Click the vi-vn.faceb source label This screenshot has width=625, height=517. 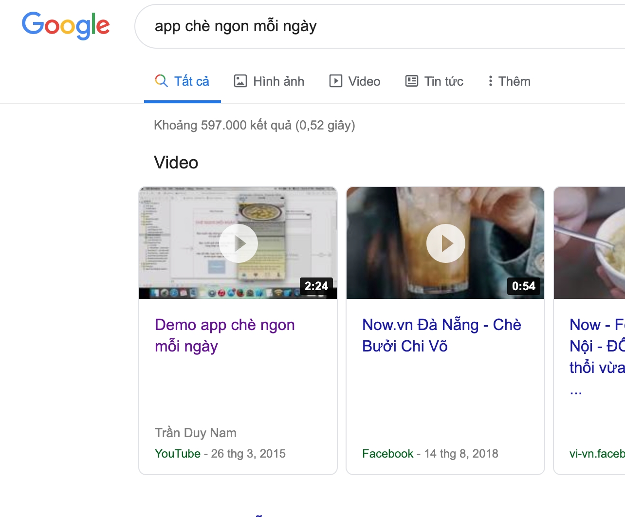pyautogui.click(x=597, y=454)
